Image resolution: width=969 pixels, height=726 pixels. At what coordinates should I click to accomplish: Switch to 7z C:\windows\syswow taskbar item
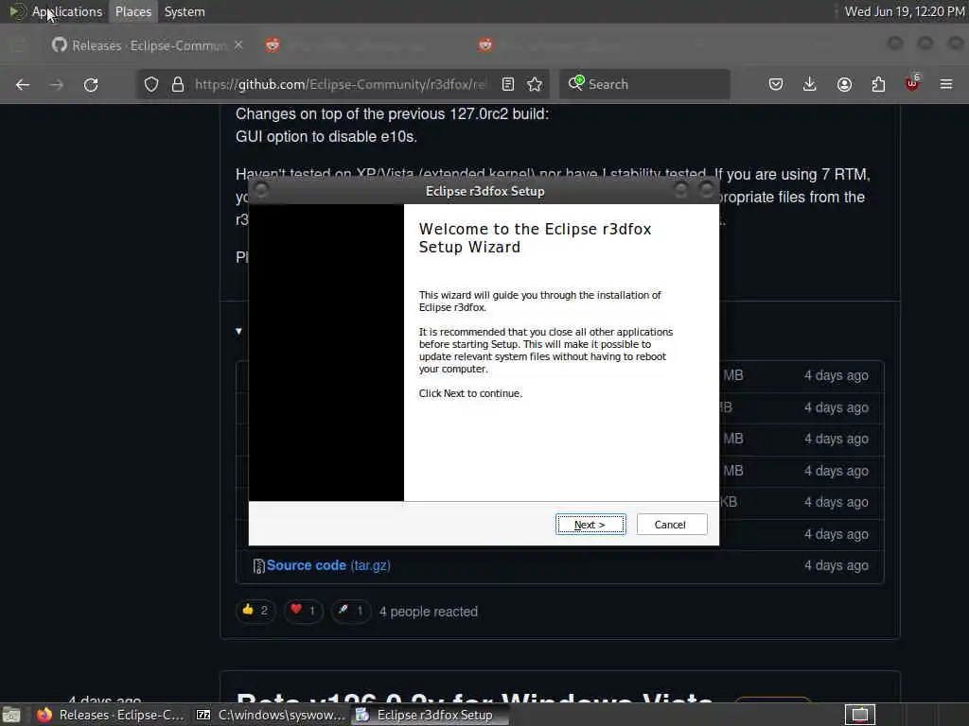pyautogui.click(x=270, y=715)
